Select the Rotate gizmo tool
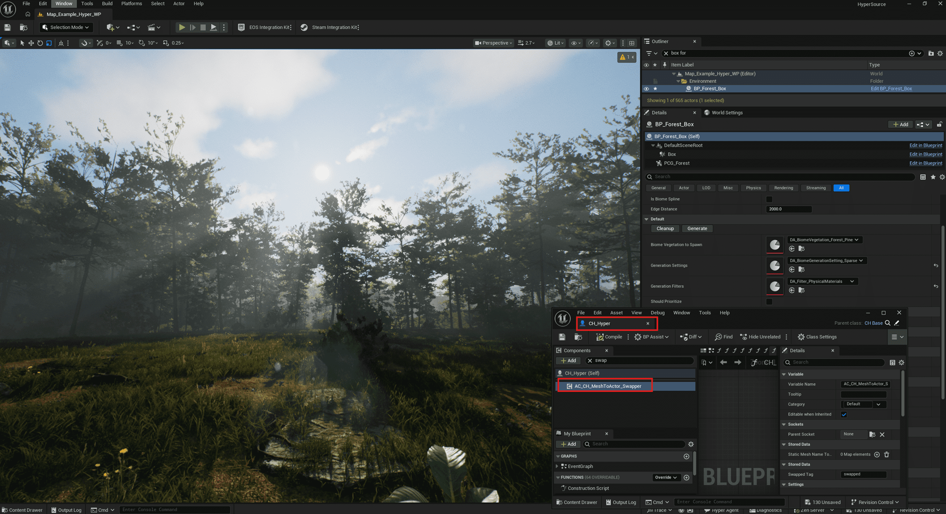Viewport: 946px width, 514px height. click(40, 43)
